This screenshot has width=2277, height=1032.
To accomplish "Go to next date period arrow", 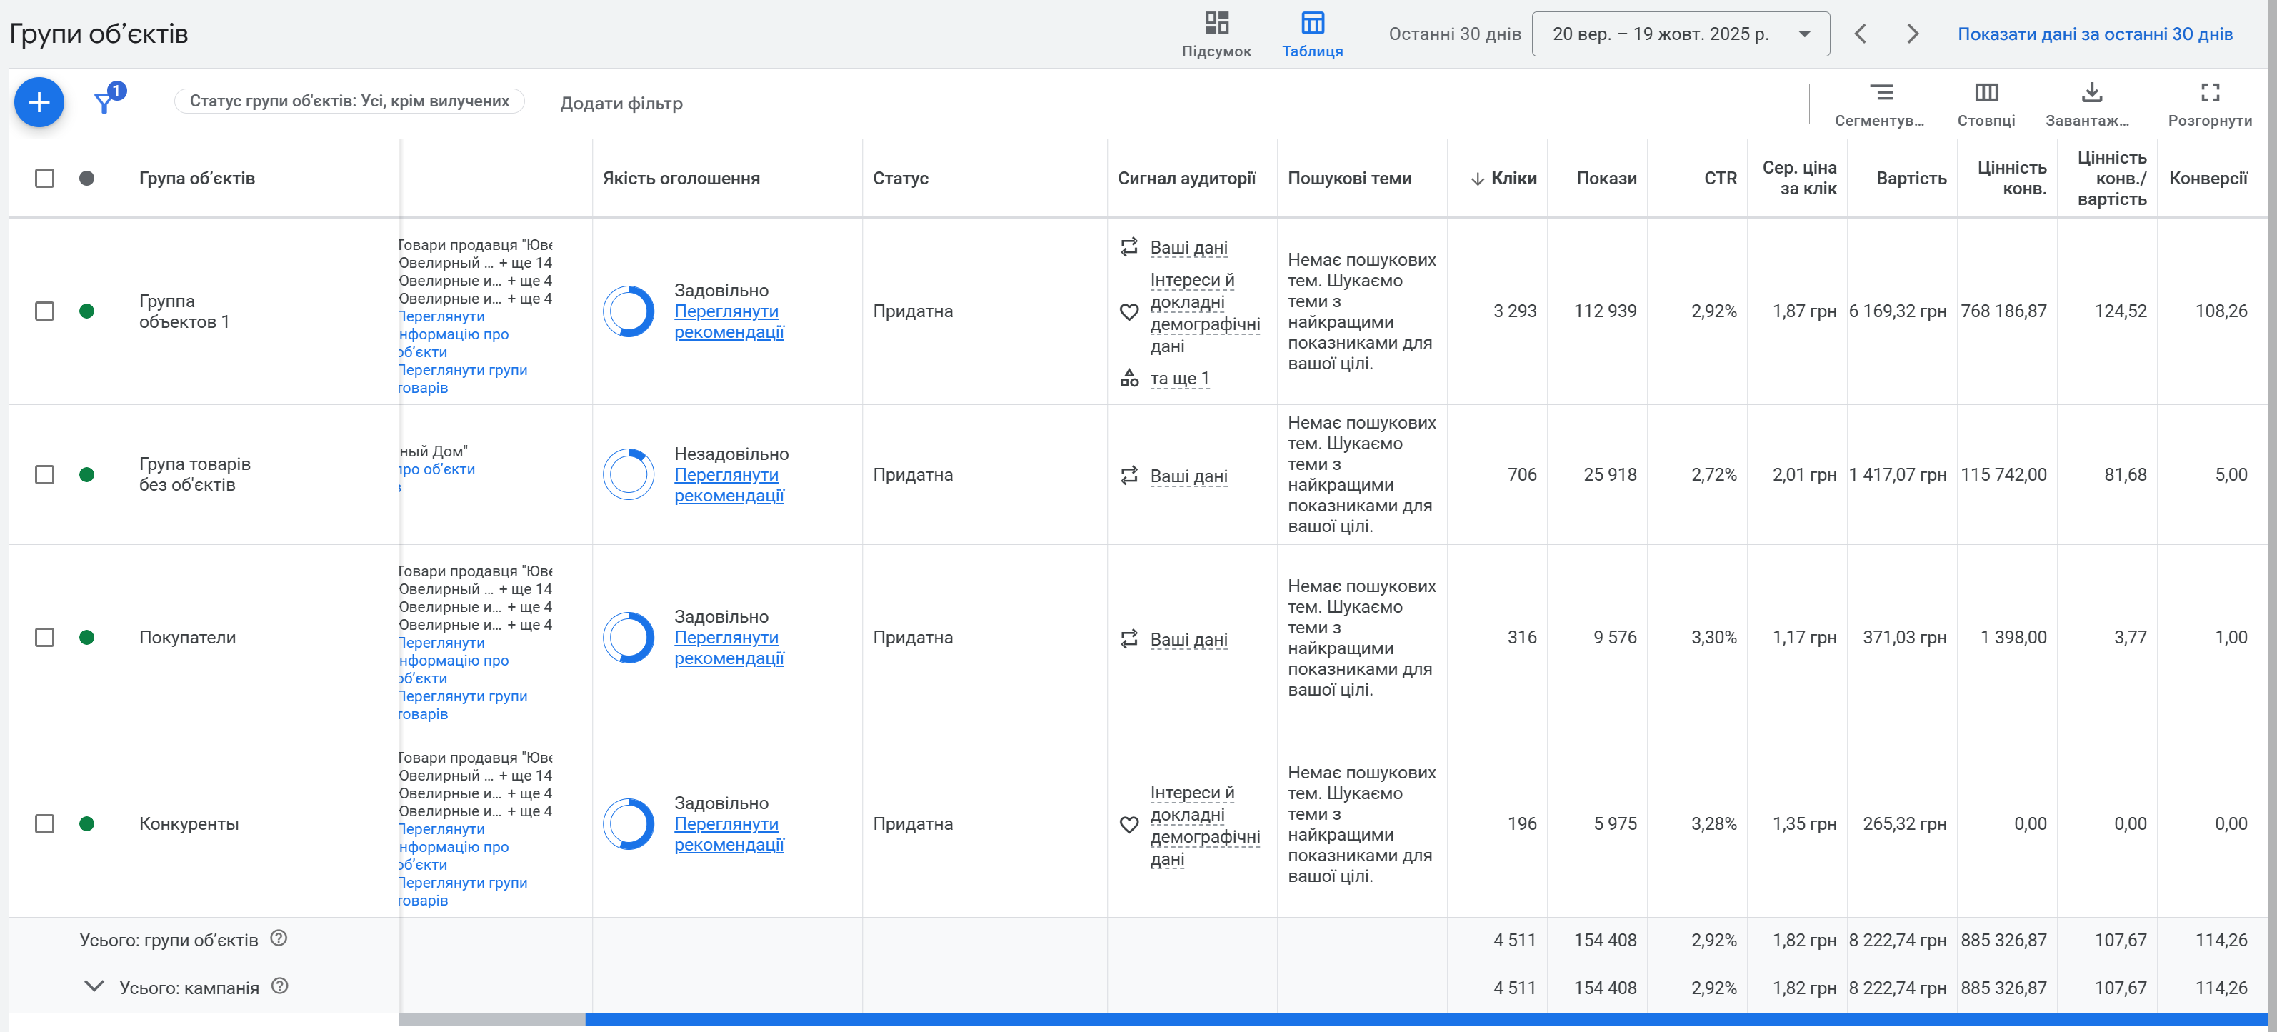I will (x=1912, y=34).
